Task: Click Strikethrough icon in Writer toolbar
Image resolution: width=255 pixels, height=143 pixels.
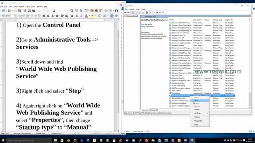Action: click(57, 16)
